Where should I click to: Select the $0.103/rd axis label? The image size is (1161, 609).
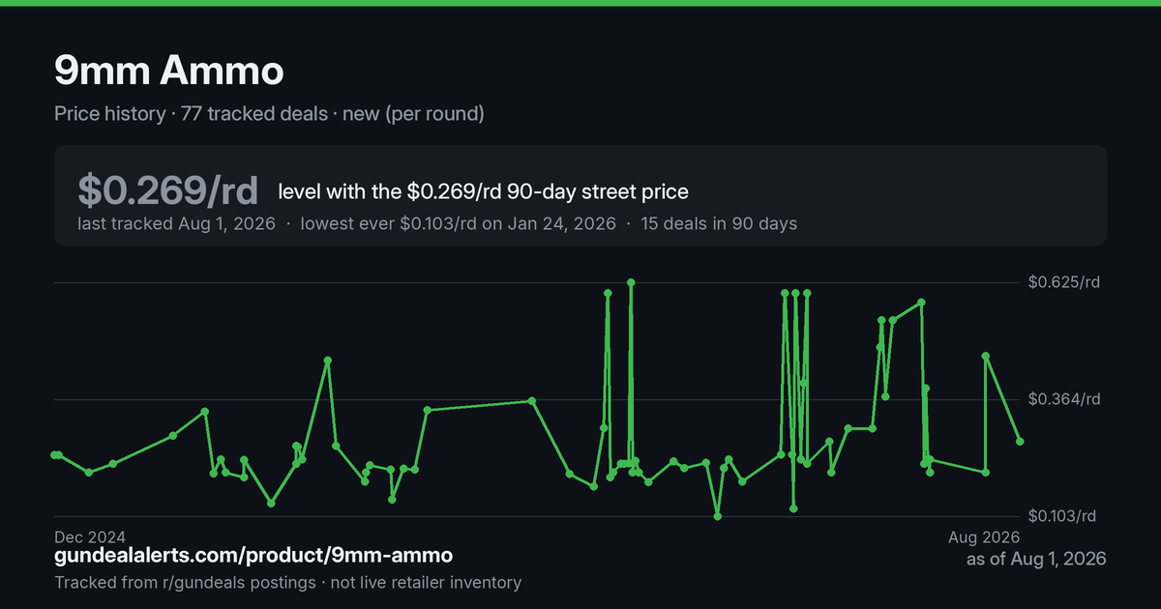pos(1064,516)
